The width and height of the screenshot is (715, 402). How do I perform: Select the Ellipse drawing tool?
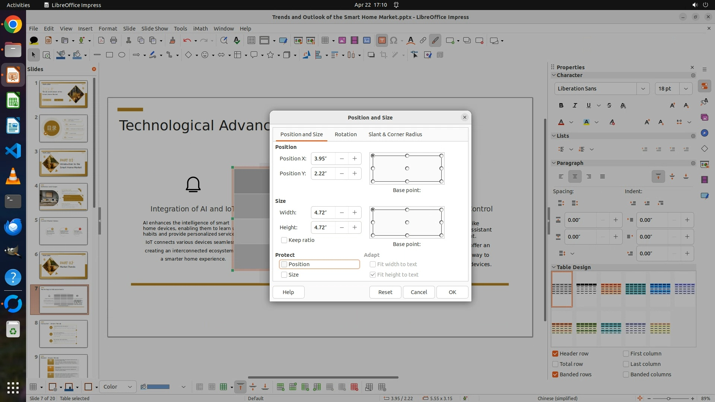click(121, 55)
